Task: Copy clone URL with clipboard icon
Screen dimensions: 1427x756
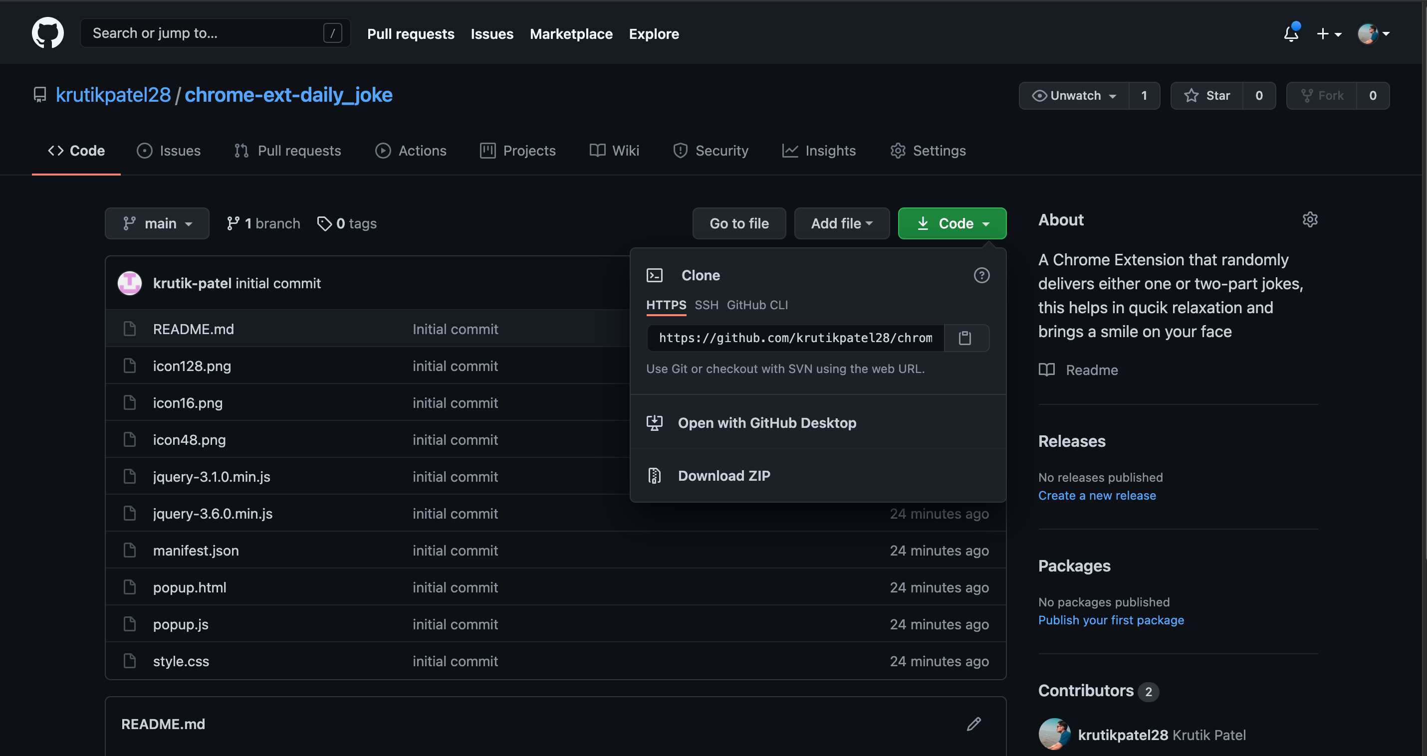Action: click(x=965, y=338)
